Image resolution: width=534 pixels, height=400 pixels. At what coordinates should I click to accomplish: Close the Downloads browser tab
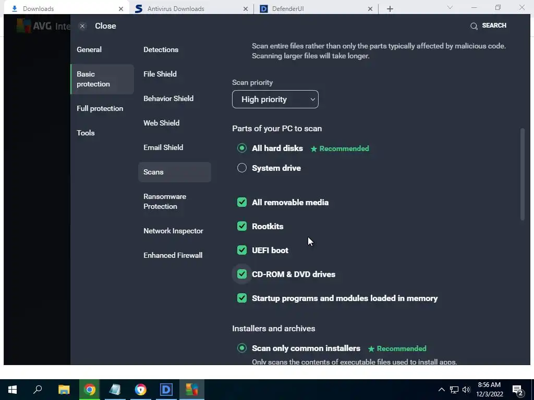[120, 9]
